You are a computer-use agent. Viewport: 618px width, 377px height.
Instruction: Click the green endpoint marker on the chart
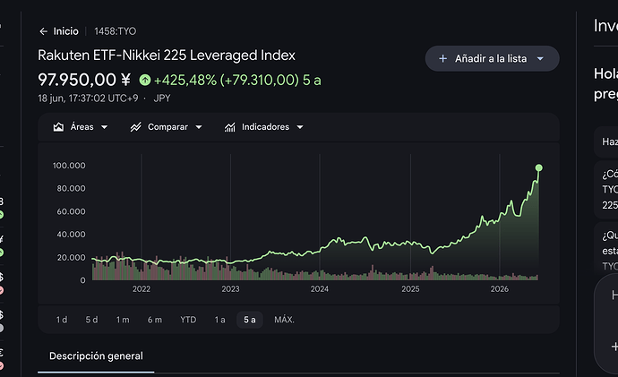539,167
